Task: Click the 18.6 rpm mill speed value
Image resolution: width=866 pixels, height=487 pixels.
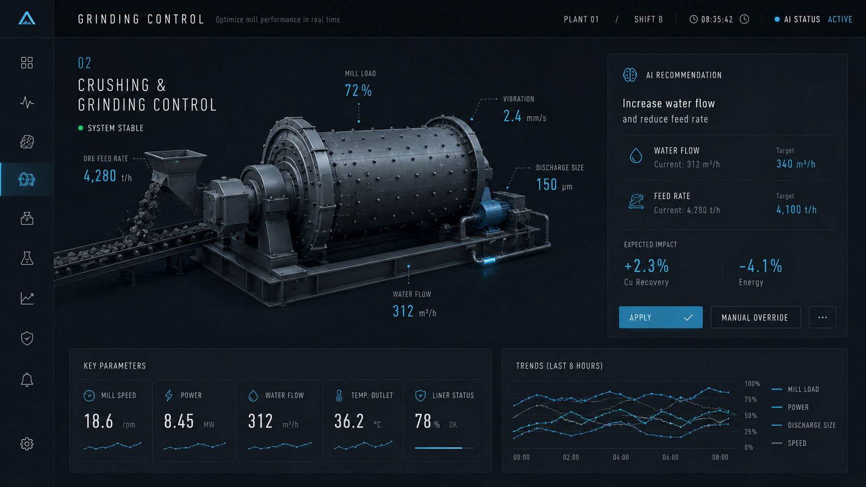Action: (109, 421)
